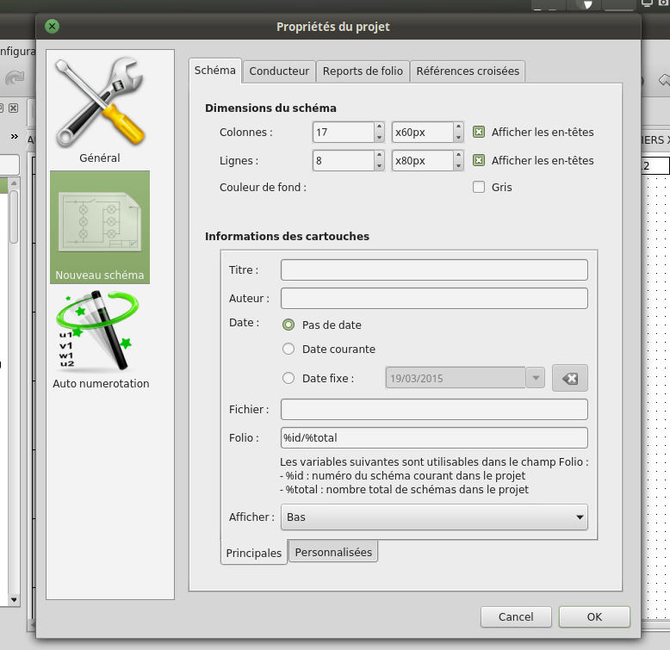Viewport: 670px width, 650px height.
Task: Click the Cancel button
Action: click(516, 616)
